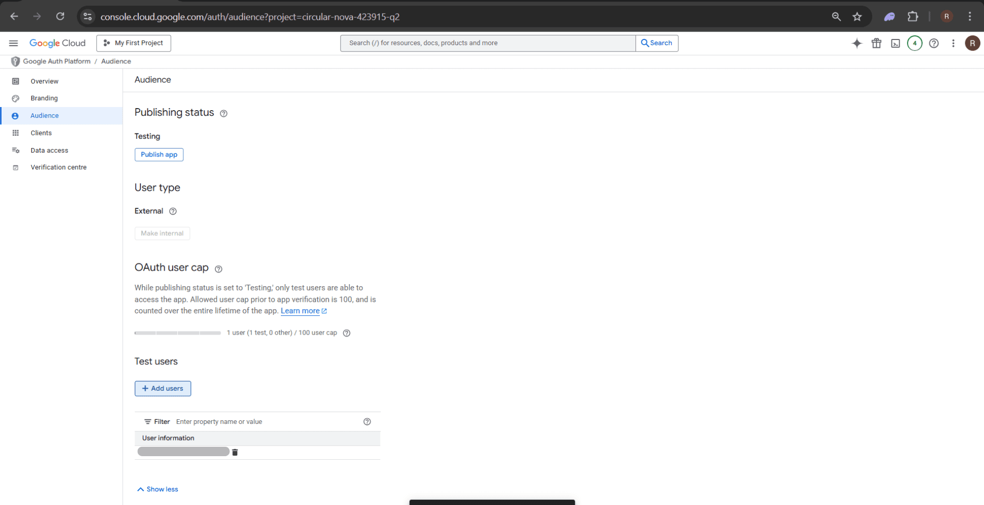Reload the current page
Viewport: 984px width, 505px height.
[x=60, y=17]
